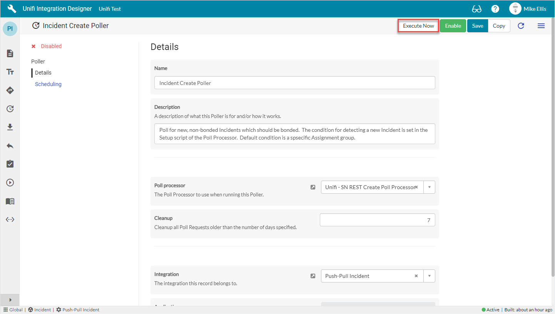Open the Poll processor record link icon
Image resolution: width=555 pixels, height=314 pixels.
click(313, 187)
